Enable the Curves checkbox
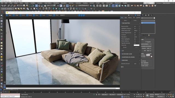 [x=122, y=47]
